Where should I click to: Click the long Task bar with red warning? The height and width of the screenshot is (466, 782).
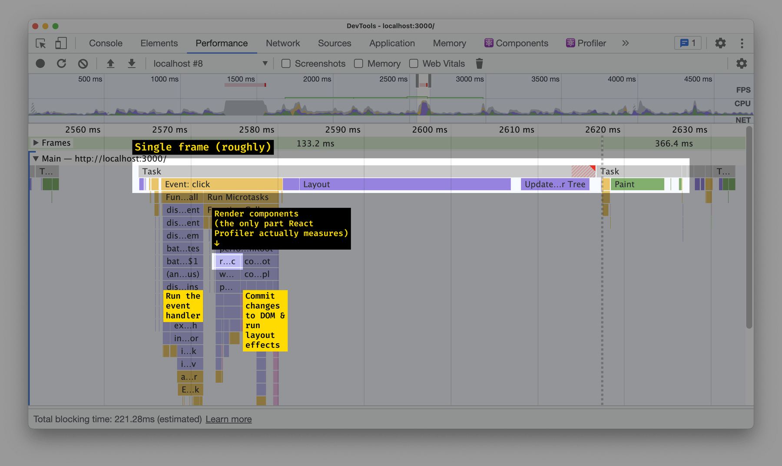(367, 171)
